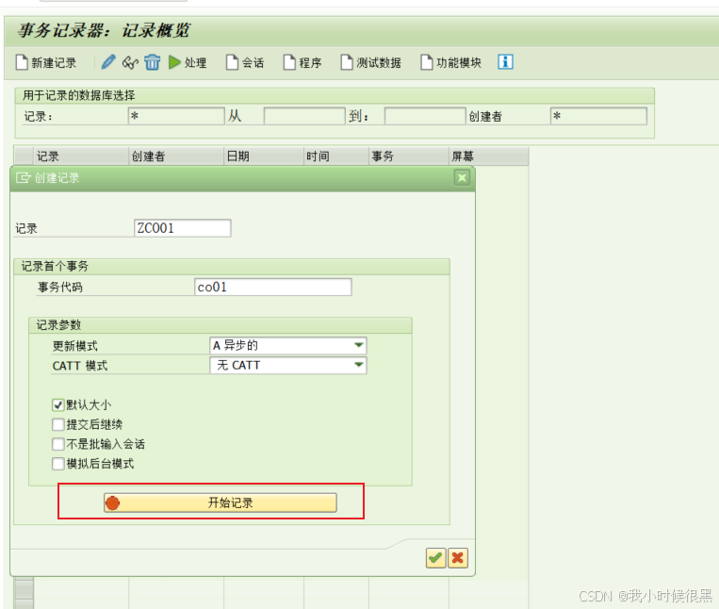Click the 事务 column header
719x609 pixels.
(x=409, y=156)
